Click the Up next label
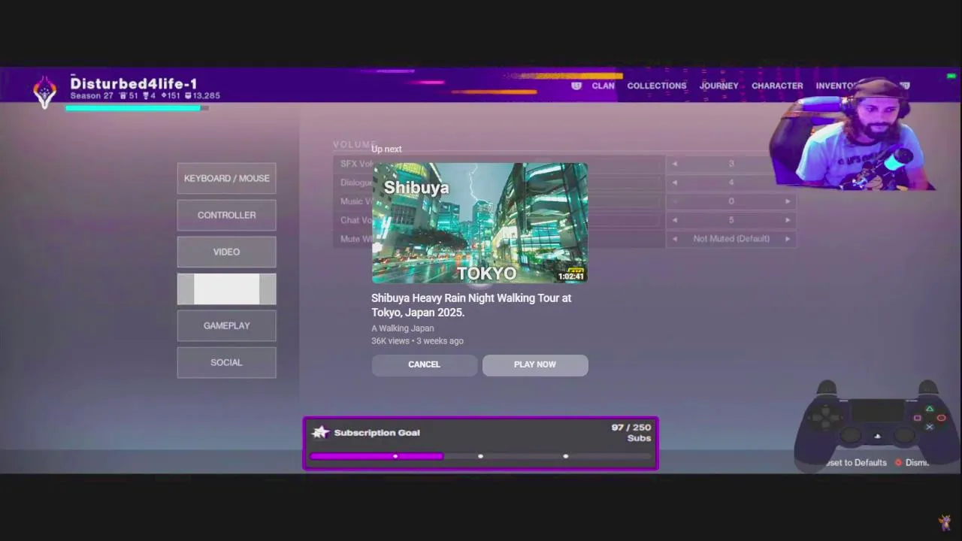 [x=386, y=149]
